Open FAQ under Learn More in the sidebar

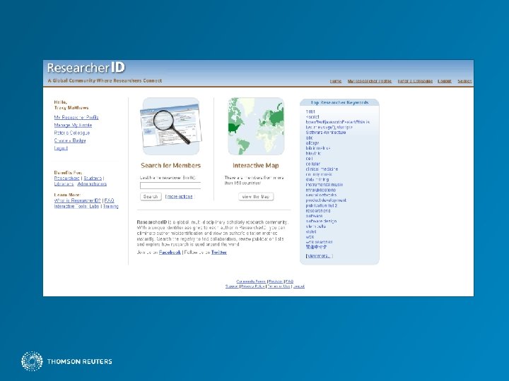(110, 200)
